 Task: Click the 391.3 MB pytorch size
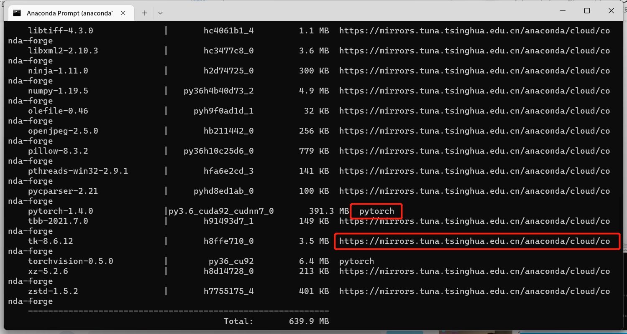click(x=329, y=211)
